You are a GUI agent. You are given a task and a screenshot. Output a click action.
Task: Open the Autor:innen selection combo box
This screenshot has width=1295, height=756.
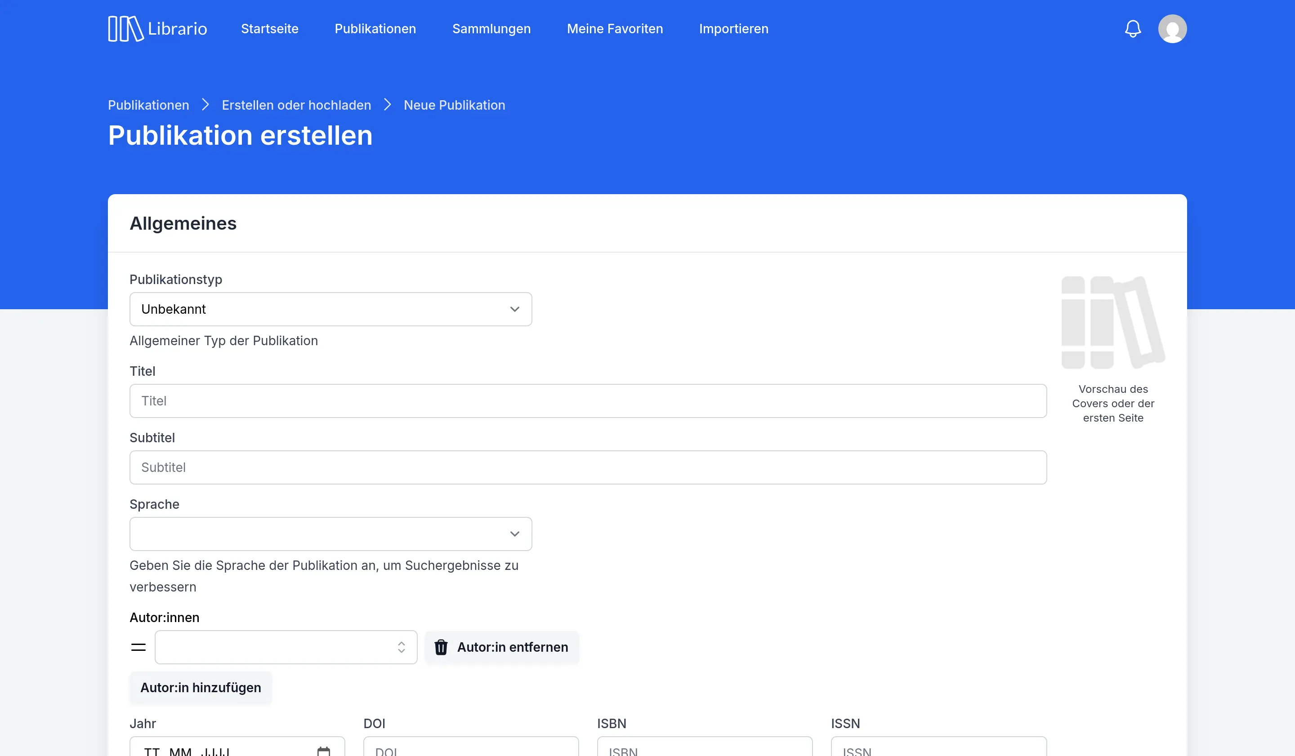pos(286,647)
